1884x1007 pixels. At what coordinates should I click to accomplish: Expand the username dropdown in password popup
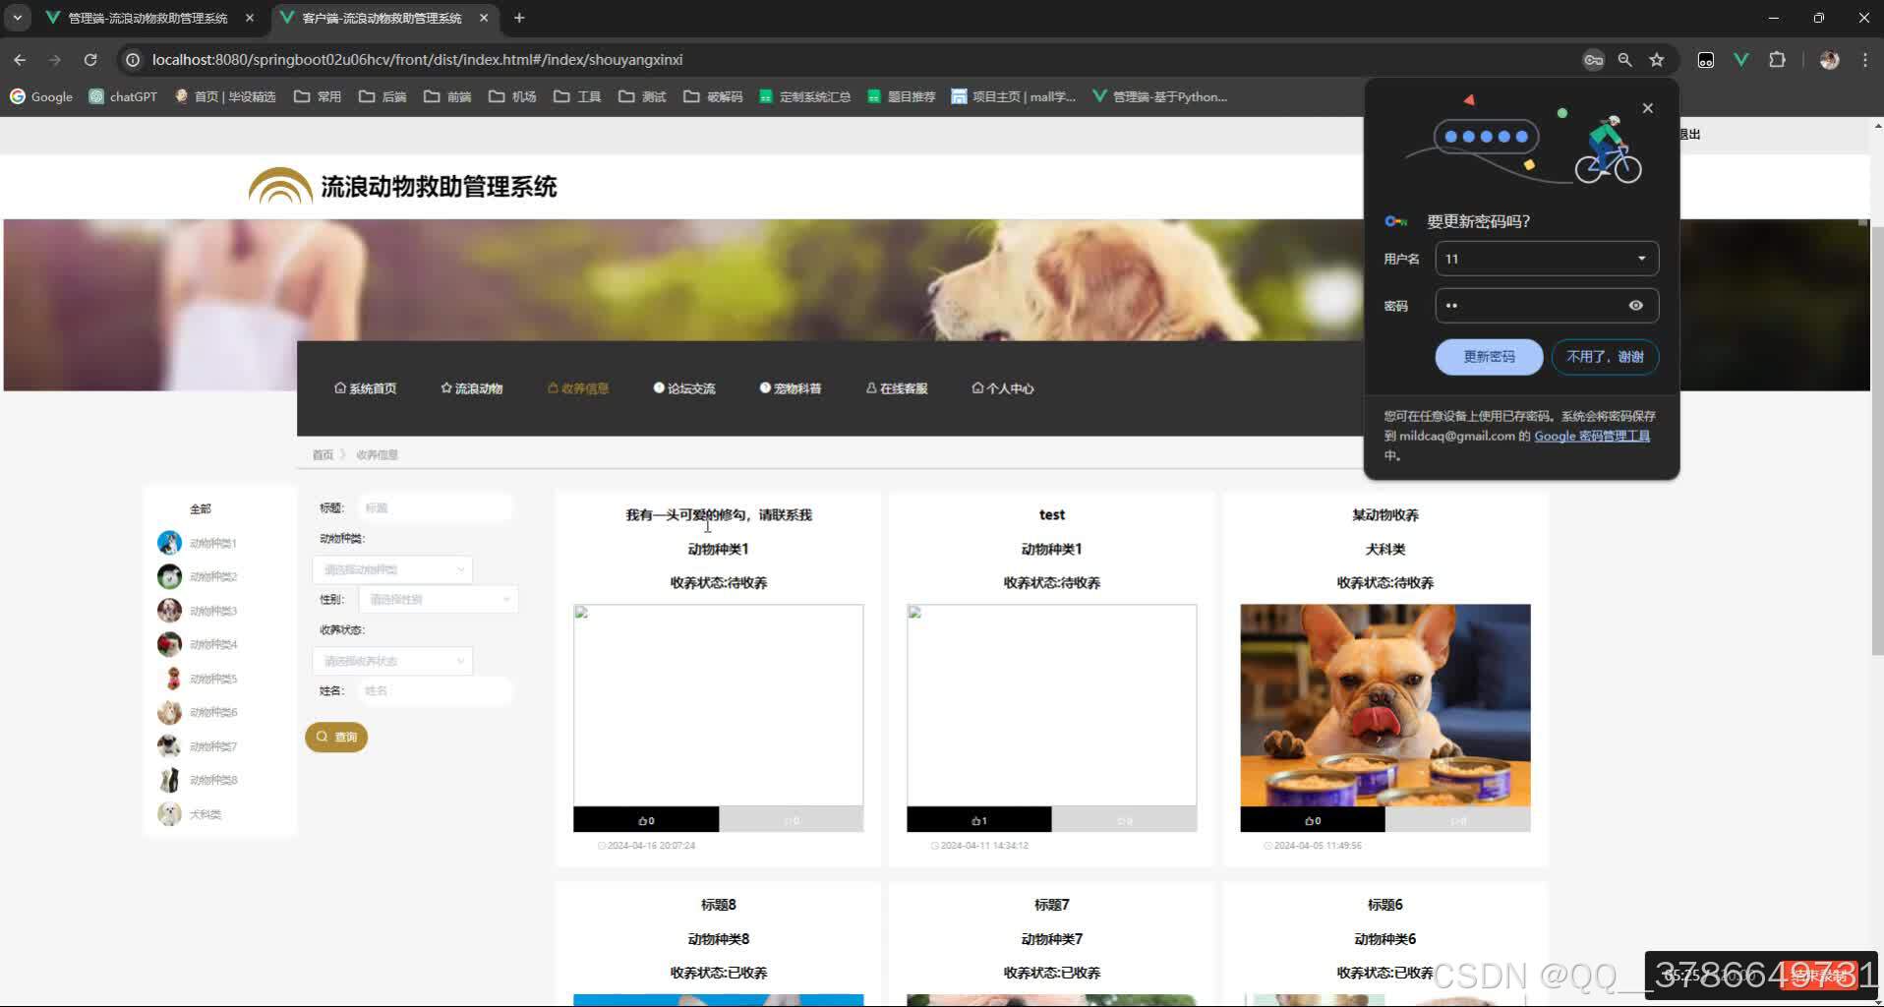click(x=1641, y=259)
